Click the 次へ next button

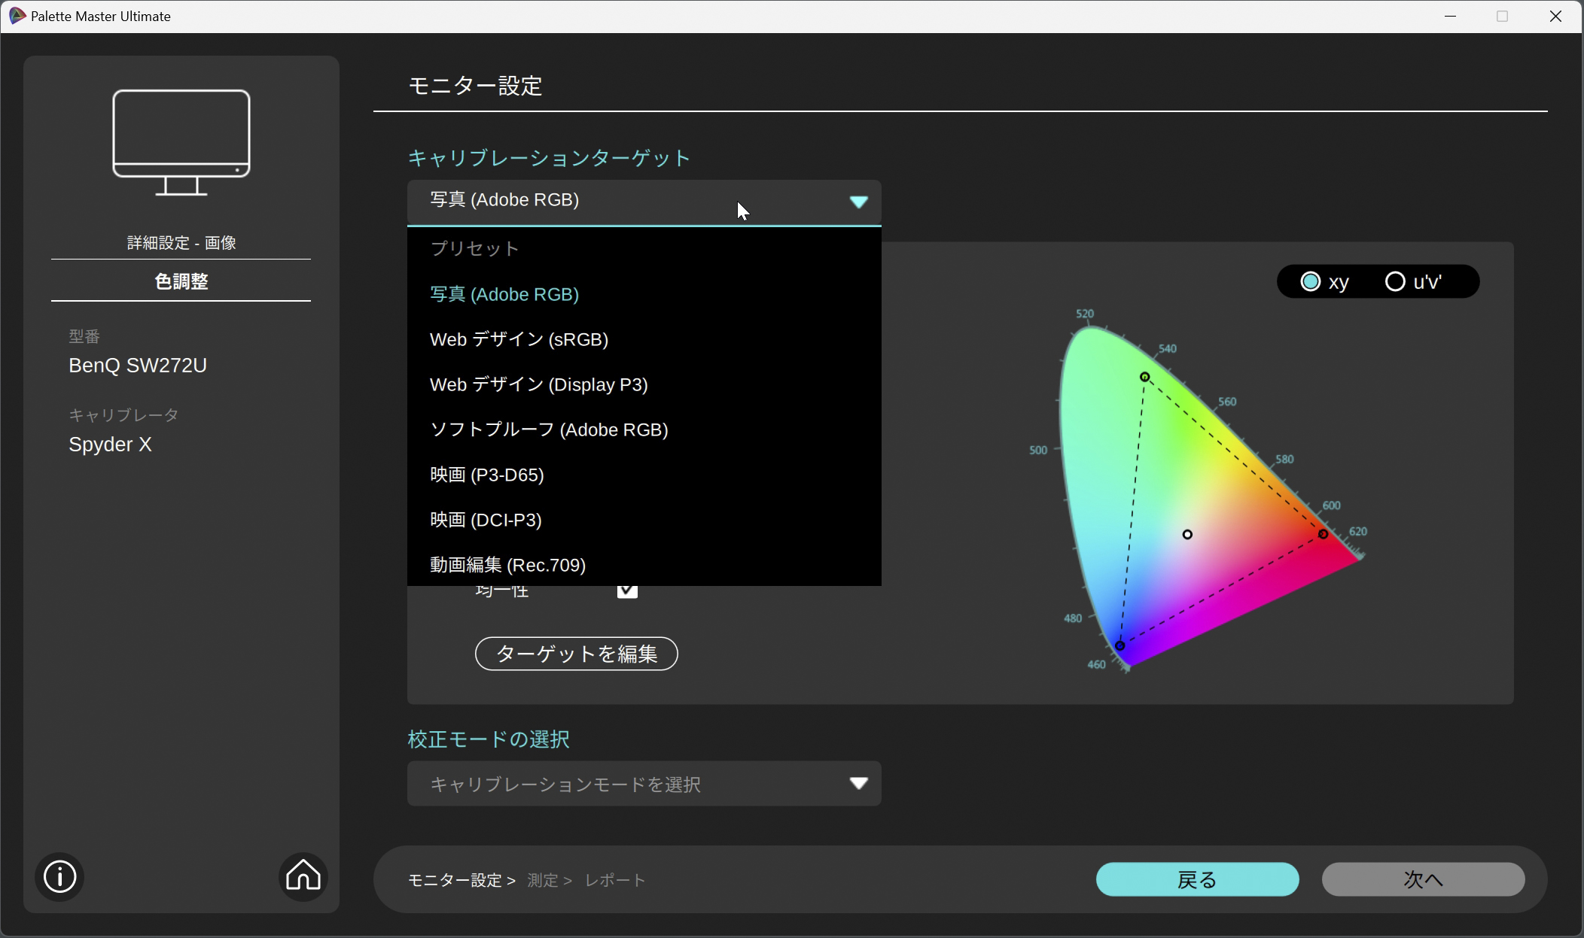coord(1423,879)
